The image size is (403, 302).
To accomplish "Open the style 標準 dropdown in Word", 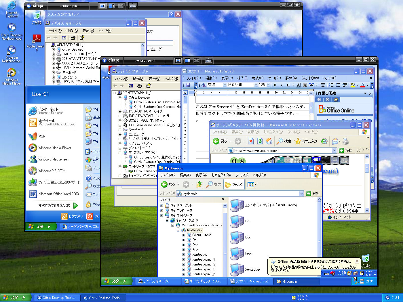I will [225, 85].
